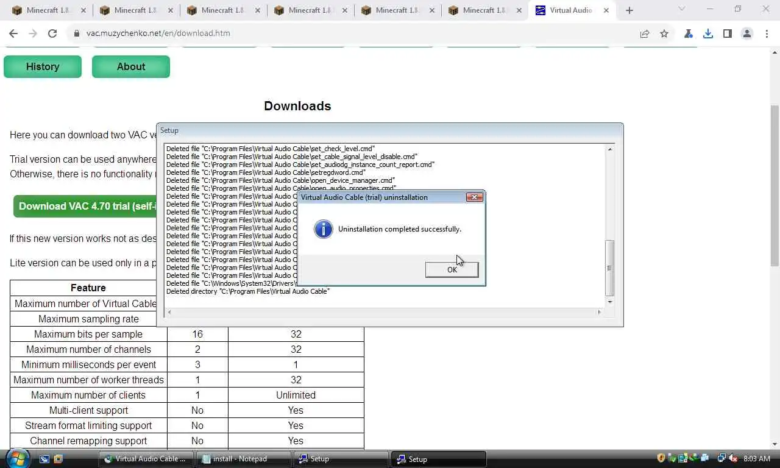Viewport: 780px width, 468px height.
Task: Click 'Multi-client support' table cell
Action: click(x=88, y=410)
